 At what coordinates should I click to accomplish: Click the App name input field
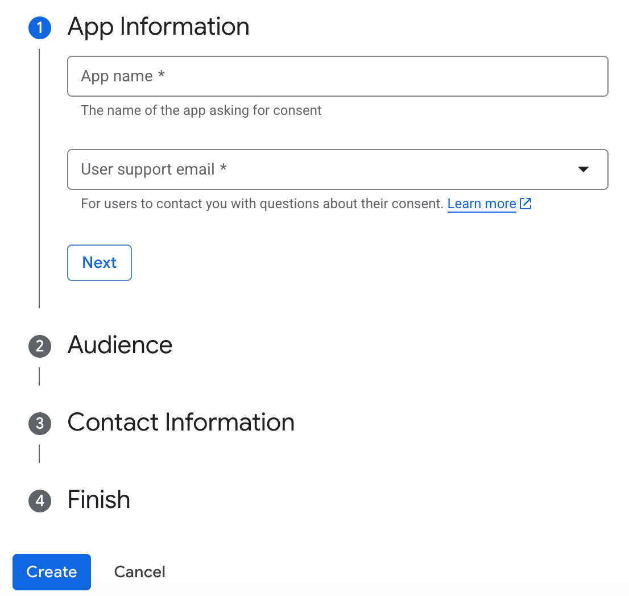coord(337,76)
